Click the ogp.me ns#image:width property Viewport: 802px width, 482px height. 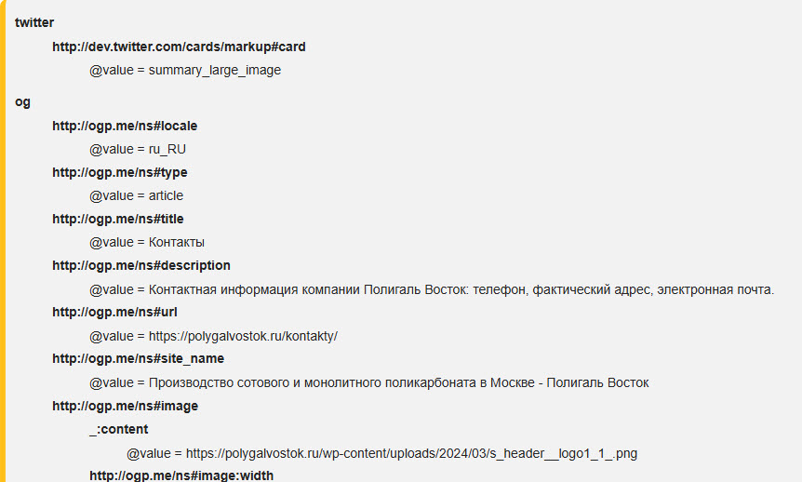pyautogui.click(x=181, y=475)
